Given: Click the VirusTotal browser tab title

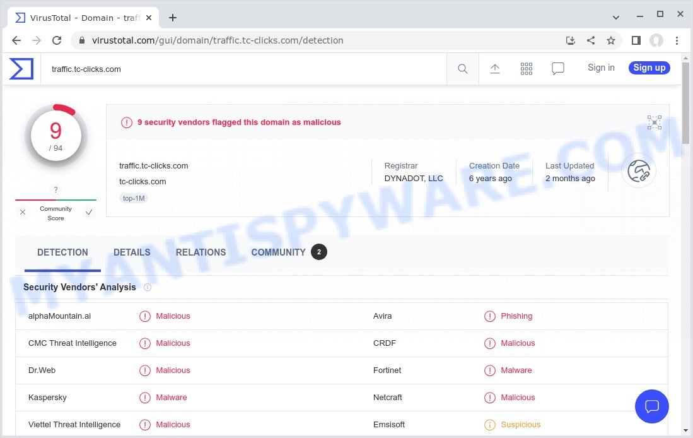Looking at the screenshot, I should pyautogui.click(x=84, y=18).
